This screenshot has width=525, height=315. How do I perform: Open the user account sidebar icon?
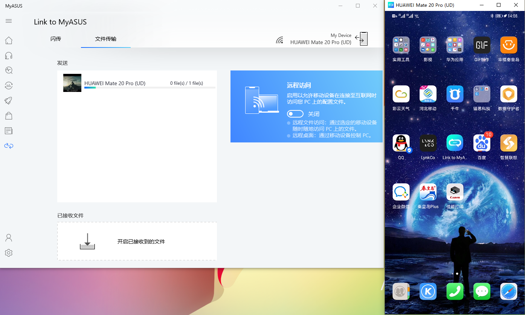coord(9,238)
